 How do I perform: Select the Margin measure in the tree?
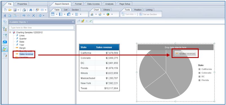(22, 48)
